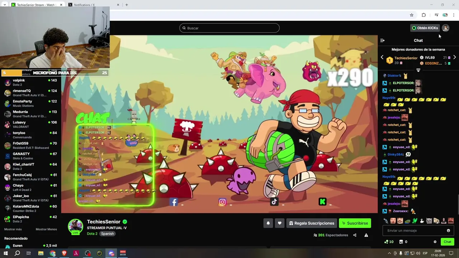Click the Spanish language tag
Screen dimensions: 459x258
[x=107, y=234]
